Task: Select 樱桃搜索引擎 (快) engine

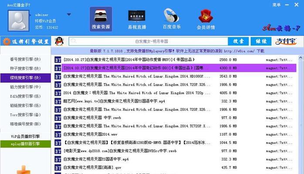Action: pos(25,78)
